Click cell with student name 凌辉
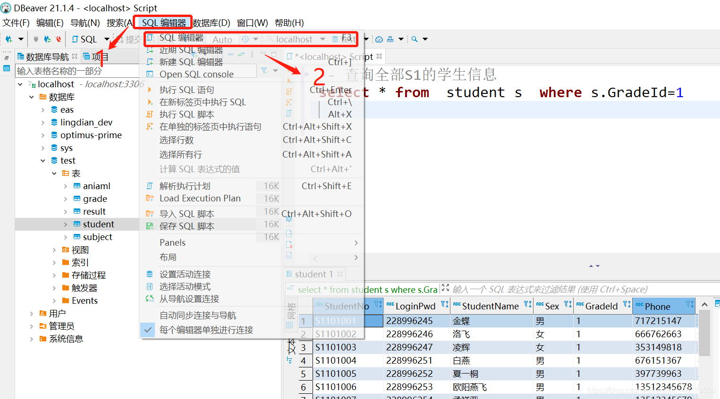 coord(491,347)
